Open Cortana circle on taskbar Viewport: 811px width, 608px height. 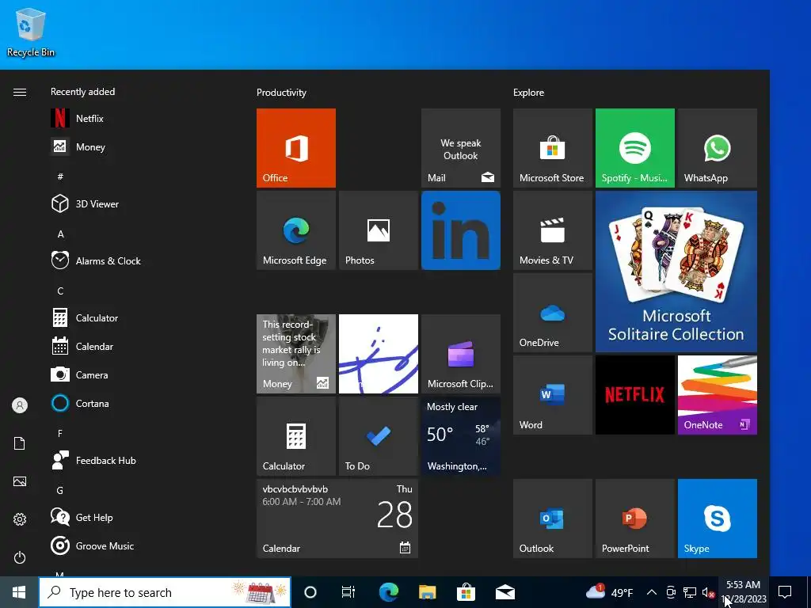coord(310,592)
